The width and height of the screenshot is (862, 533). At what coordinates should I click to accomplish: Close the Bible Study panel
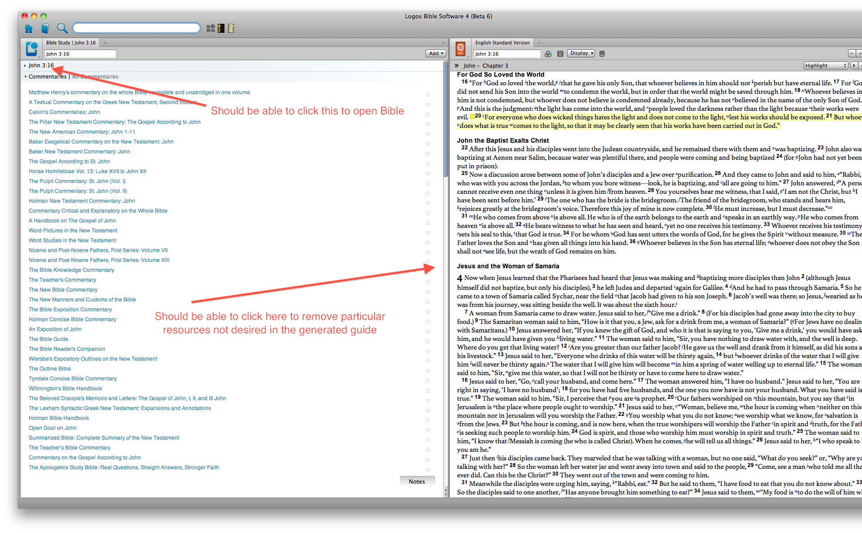tap(444, 43)
